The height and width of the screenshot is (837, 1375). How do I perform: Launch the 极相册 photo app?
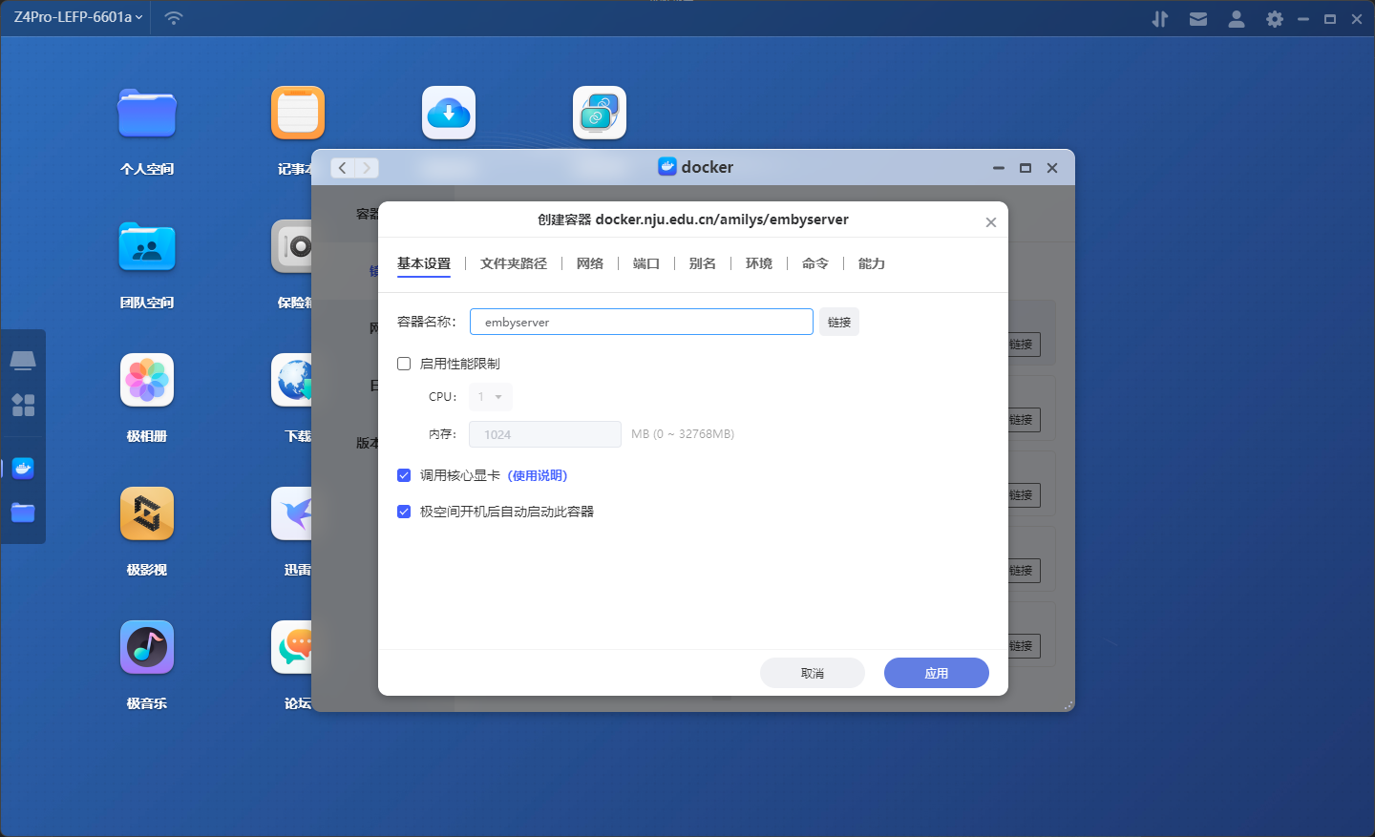147,381
